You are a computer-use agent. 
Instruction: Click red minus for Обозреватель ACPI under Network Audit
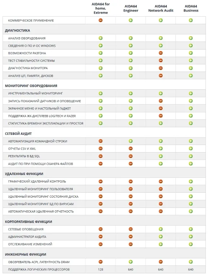(x=161, y=262)
